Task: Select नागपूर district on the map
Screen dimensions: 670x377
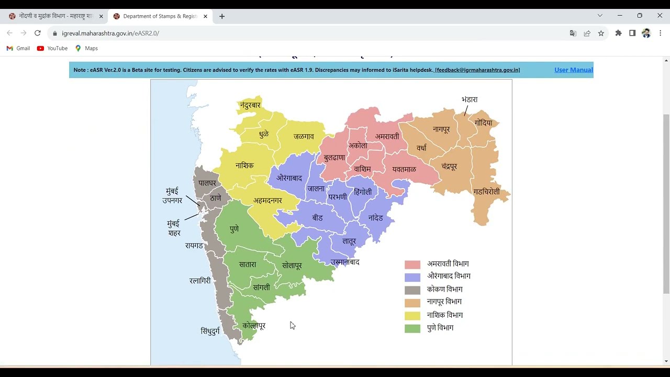Action: tap(441, 129)
